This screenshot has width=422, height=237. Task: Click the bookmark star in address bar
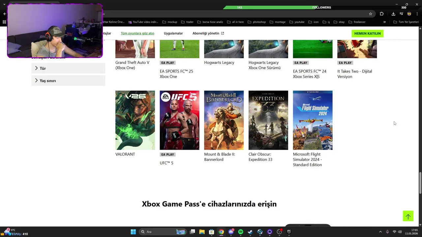click(x=371, y=14)
